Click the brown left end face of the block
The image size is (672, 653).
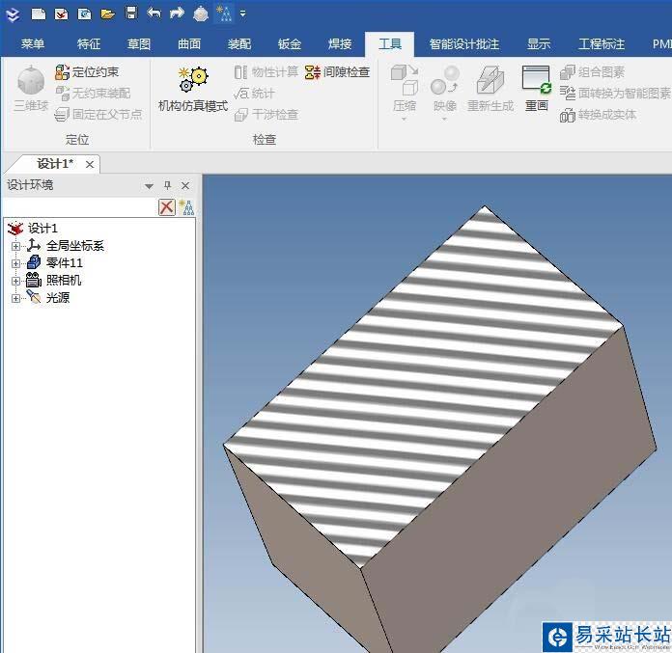click(x=309, y=553)
